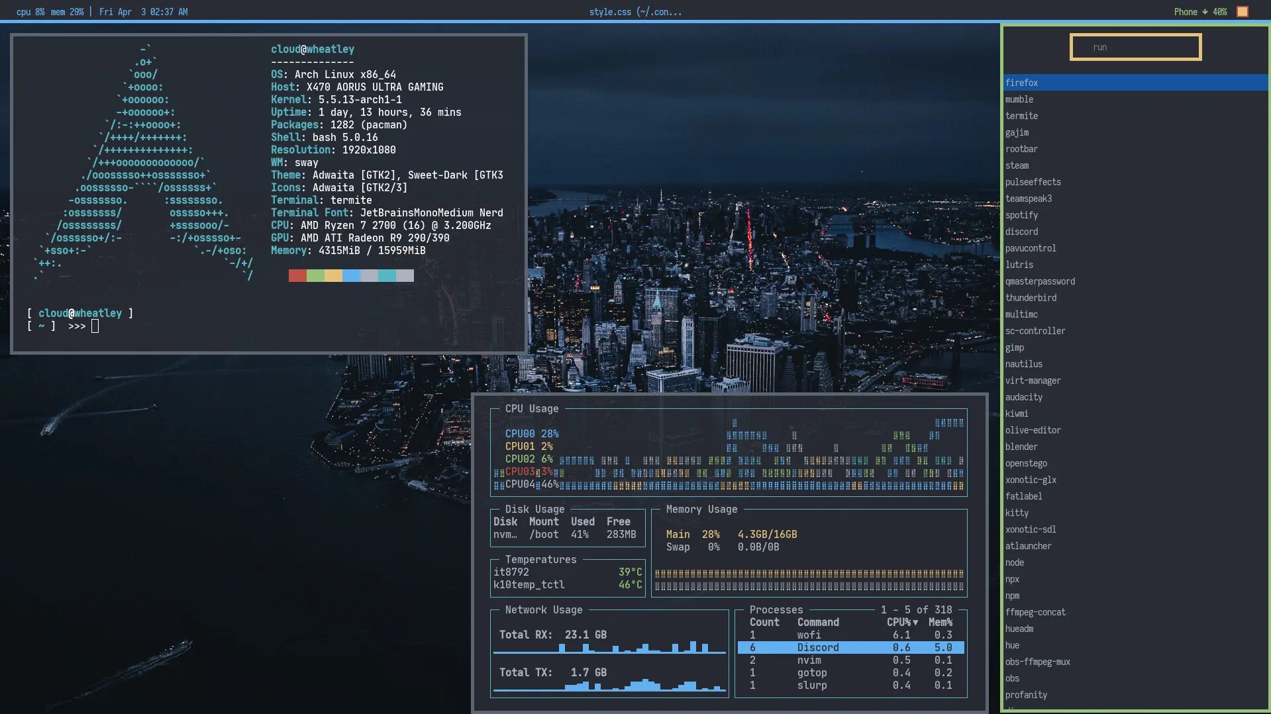Viewport: 1271px width, 714px height.
Task: Click the orange tray icon in top bar
Action: [1243, 11]
